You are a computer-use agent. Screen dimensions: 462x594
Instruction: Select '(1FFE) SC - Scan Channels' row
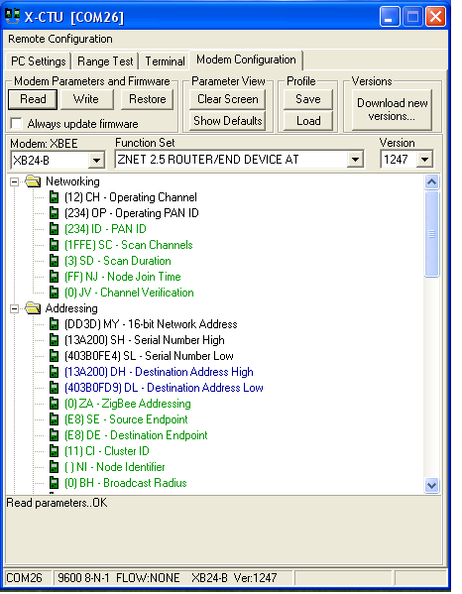[129, 245]
